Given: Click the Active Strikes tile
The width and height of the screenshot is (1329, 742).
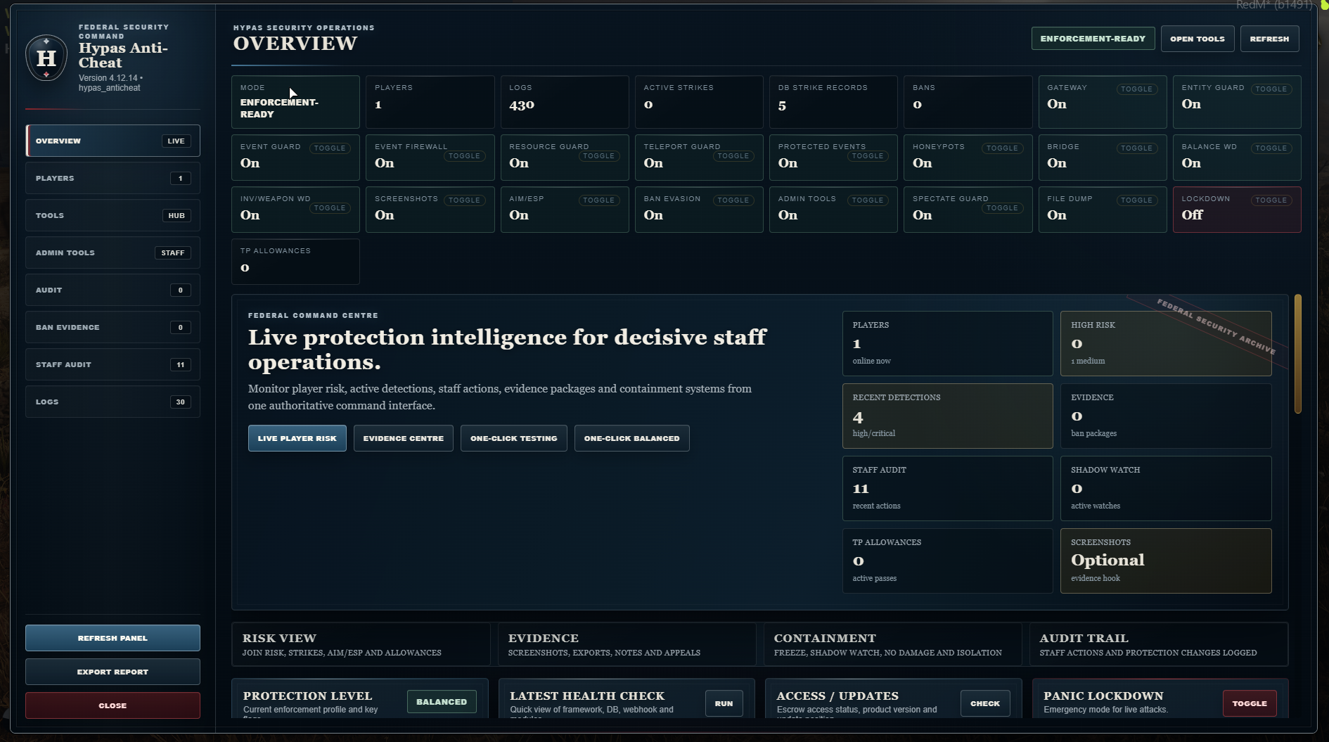Looking at the screenshot, I should point(699,102).
